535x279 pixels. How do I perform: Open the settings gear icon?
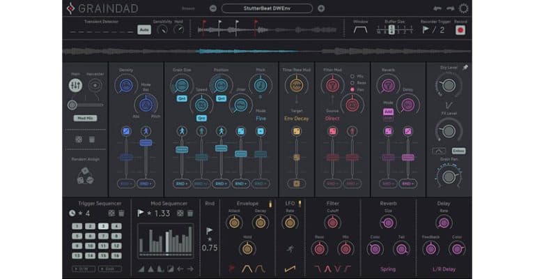463,8
